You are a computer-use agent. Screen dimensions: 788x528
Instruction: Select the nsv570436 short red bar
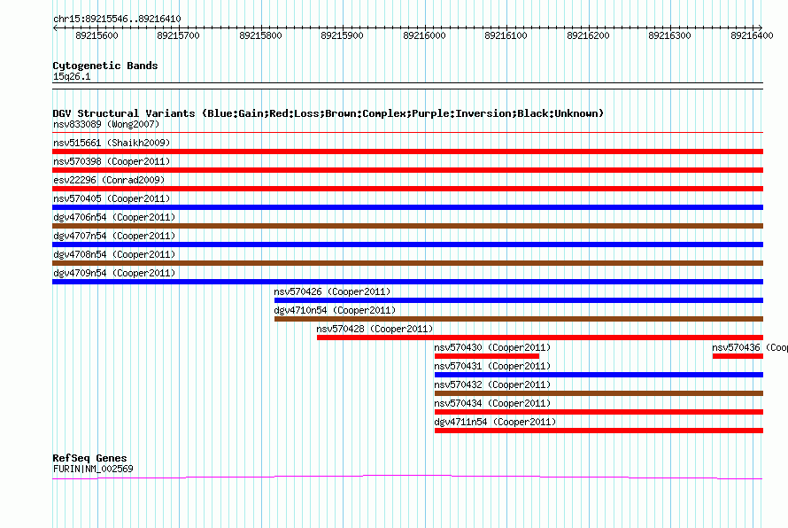coord(738,356)
